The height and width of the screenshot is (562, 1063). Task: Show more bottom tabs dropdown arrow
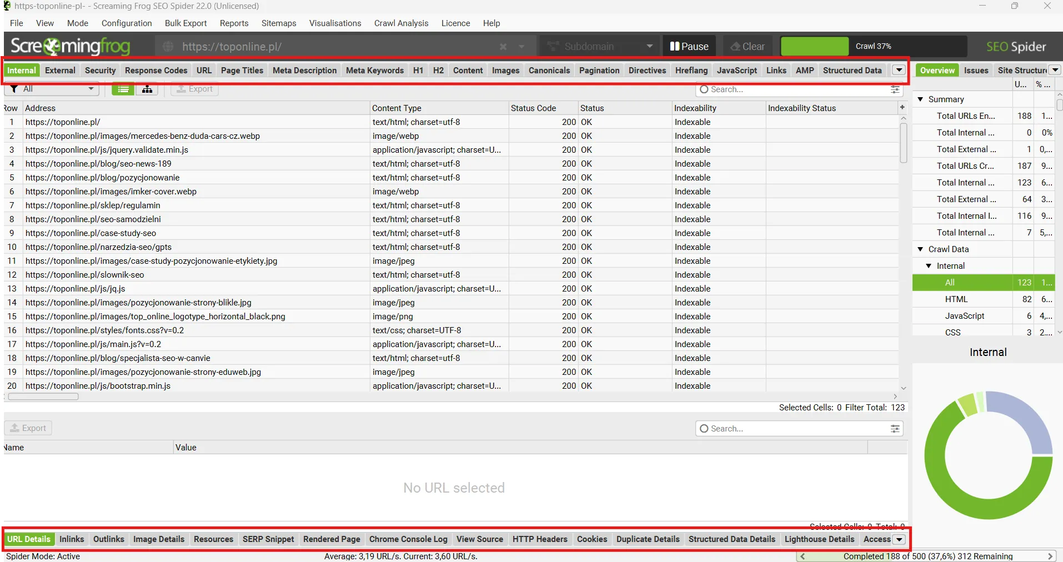coord(899,539)
